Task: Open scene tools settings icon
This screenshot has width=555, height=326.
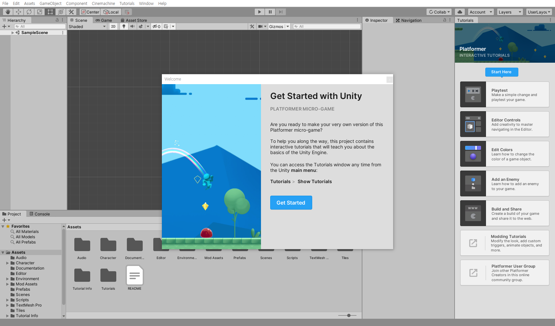Action: (x=252, y=26)
